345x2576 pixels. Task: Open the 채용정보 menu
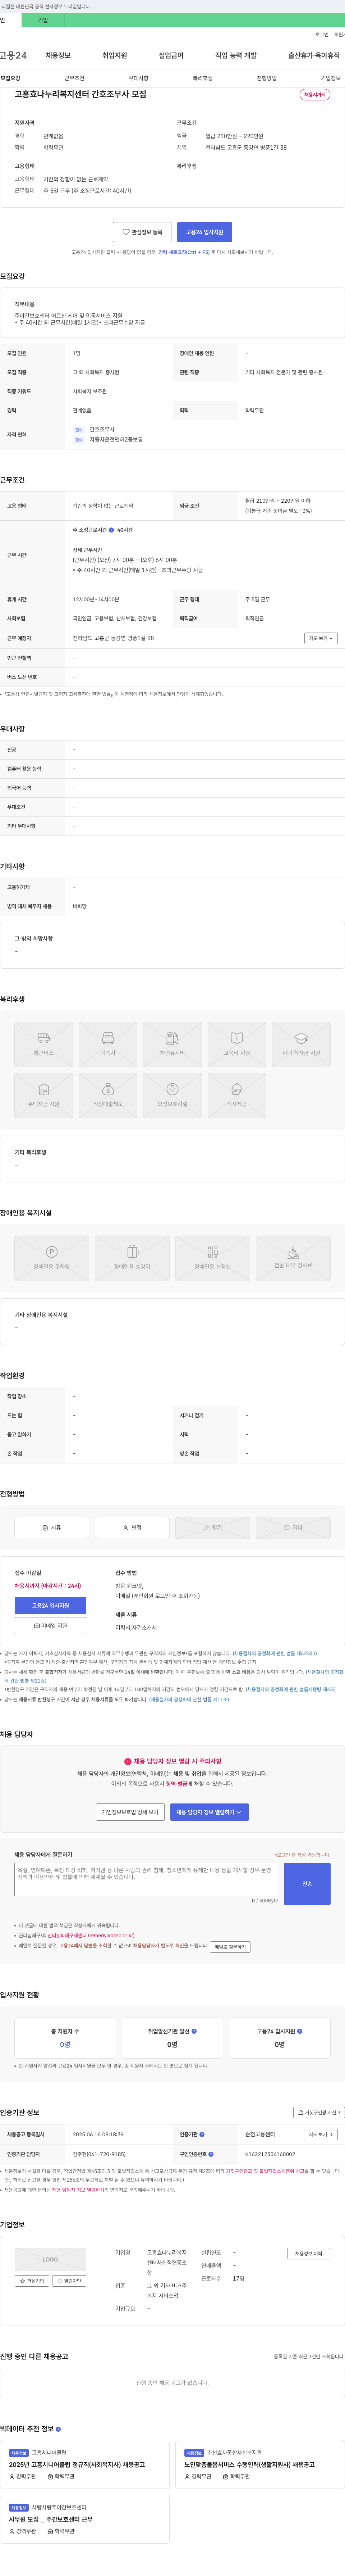click(58, 56)
